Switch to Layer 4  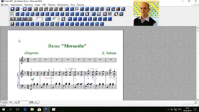(x=6, y=102)
